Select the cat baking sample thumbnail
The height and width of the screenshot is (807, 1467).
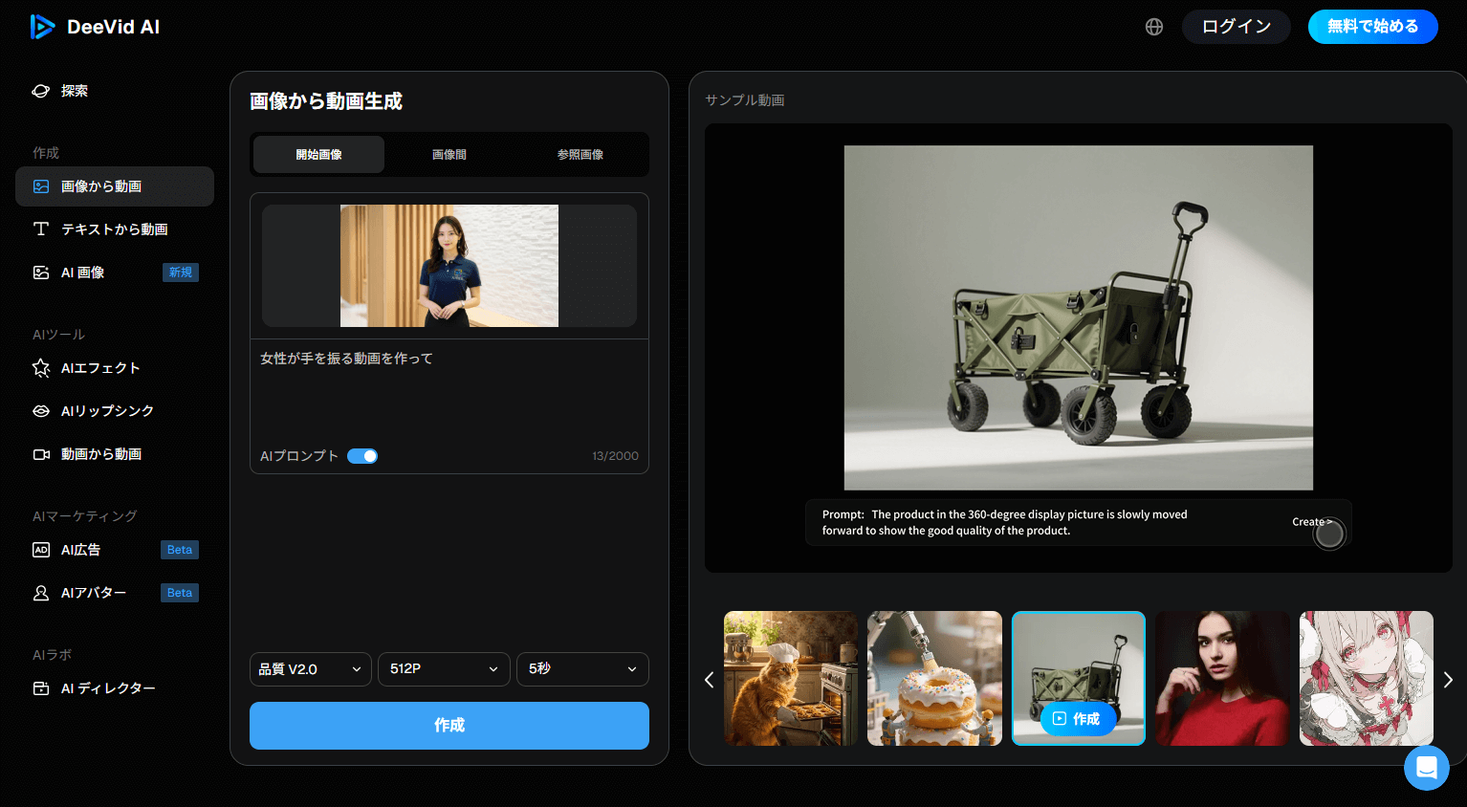[x=791, y=678]
